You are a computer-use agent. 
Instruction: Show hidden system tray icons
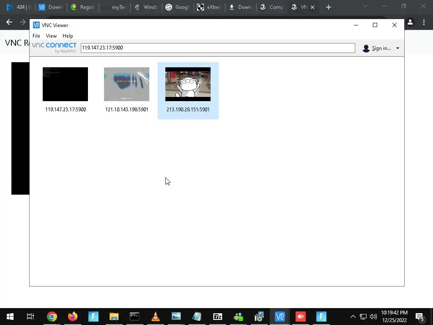coord(353,317)
